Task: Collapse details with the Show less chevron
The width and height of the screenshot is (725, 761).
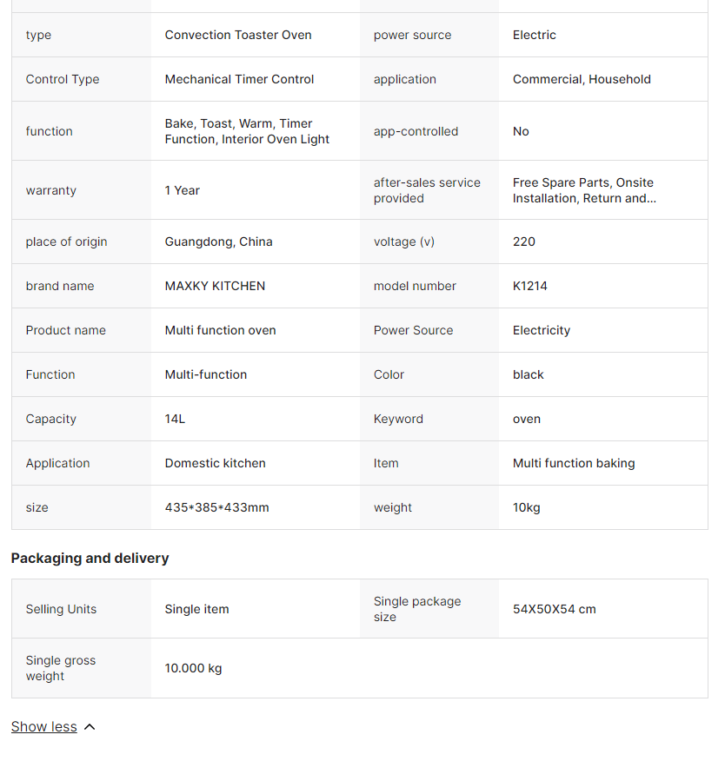Action: (90, 727)
